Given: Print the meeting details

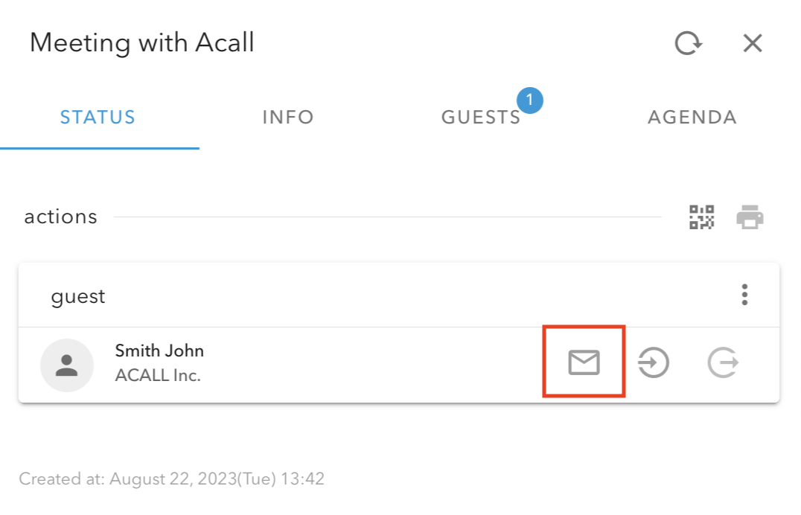Looking at the screenshot, I should [x=750, y=217].
